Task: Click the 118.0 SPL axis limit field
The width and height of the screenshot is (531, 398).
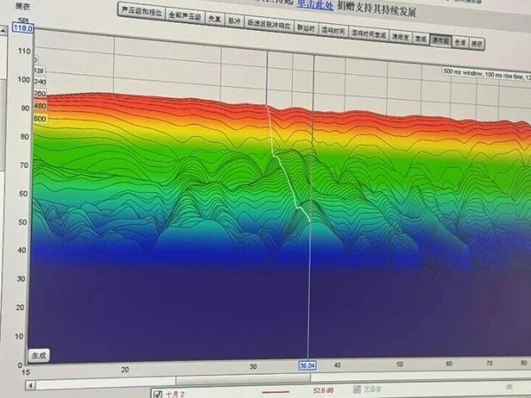Action: 23,27
